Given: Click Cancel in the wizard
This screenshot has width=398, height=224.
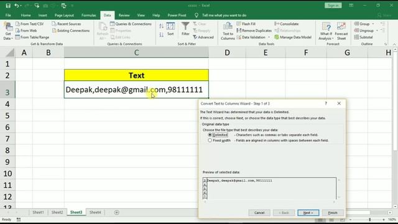Looking at the screenshot, I should coord(259,213).
